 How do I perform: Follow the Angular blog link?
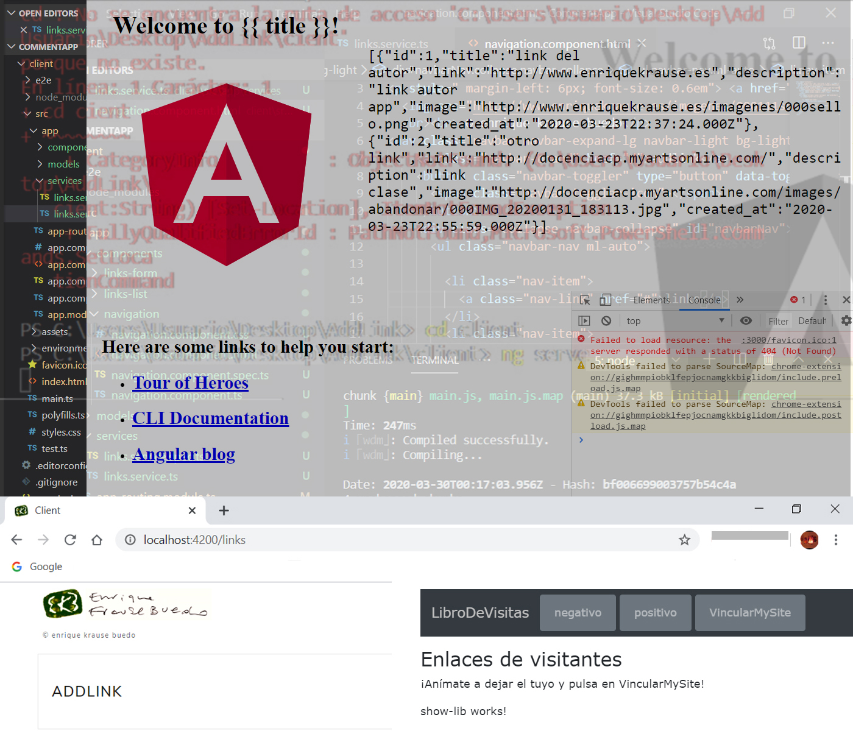[184, 454]
